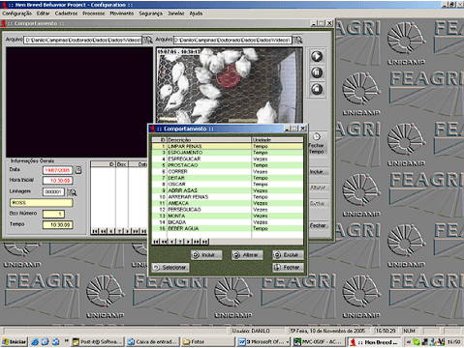This screenshot has width=464, height=348.
Task: Click the Hora Inicial time field
Action: (57, 181)
